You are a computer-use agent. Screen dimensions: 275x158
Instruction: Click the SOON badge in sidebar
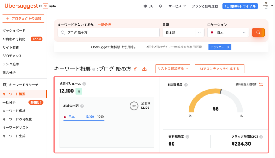[x=36, y=39]
